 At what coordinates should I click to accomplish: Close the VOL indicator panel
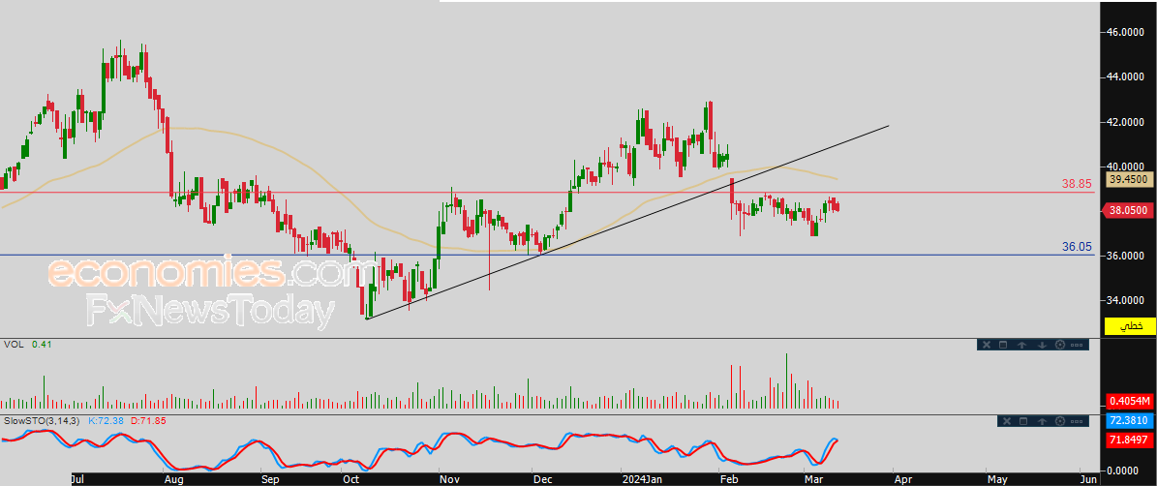[987, 345]
